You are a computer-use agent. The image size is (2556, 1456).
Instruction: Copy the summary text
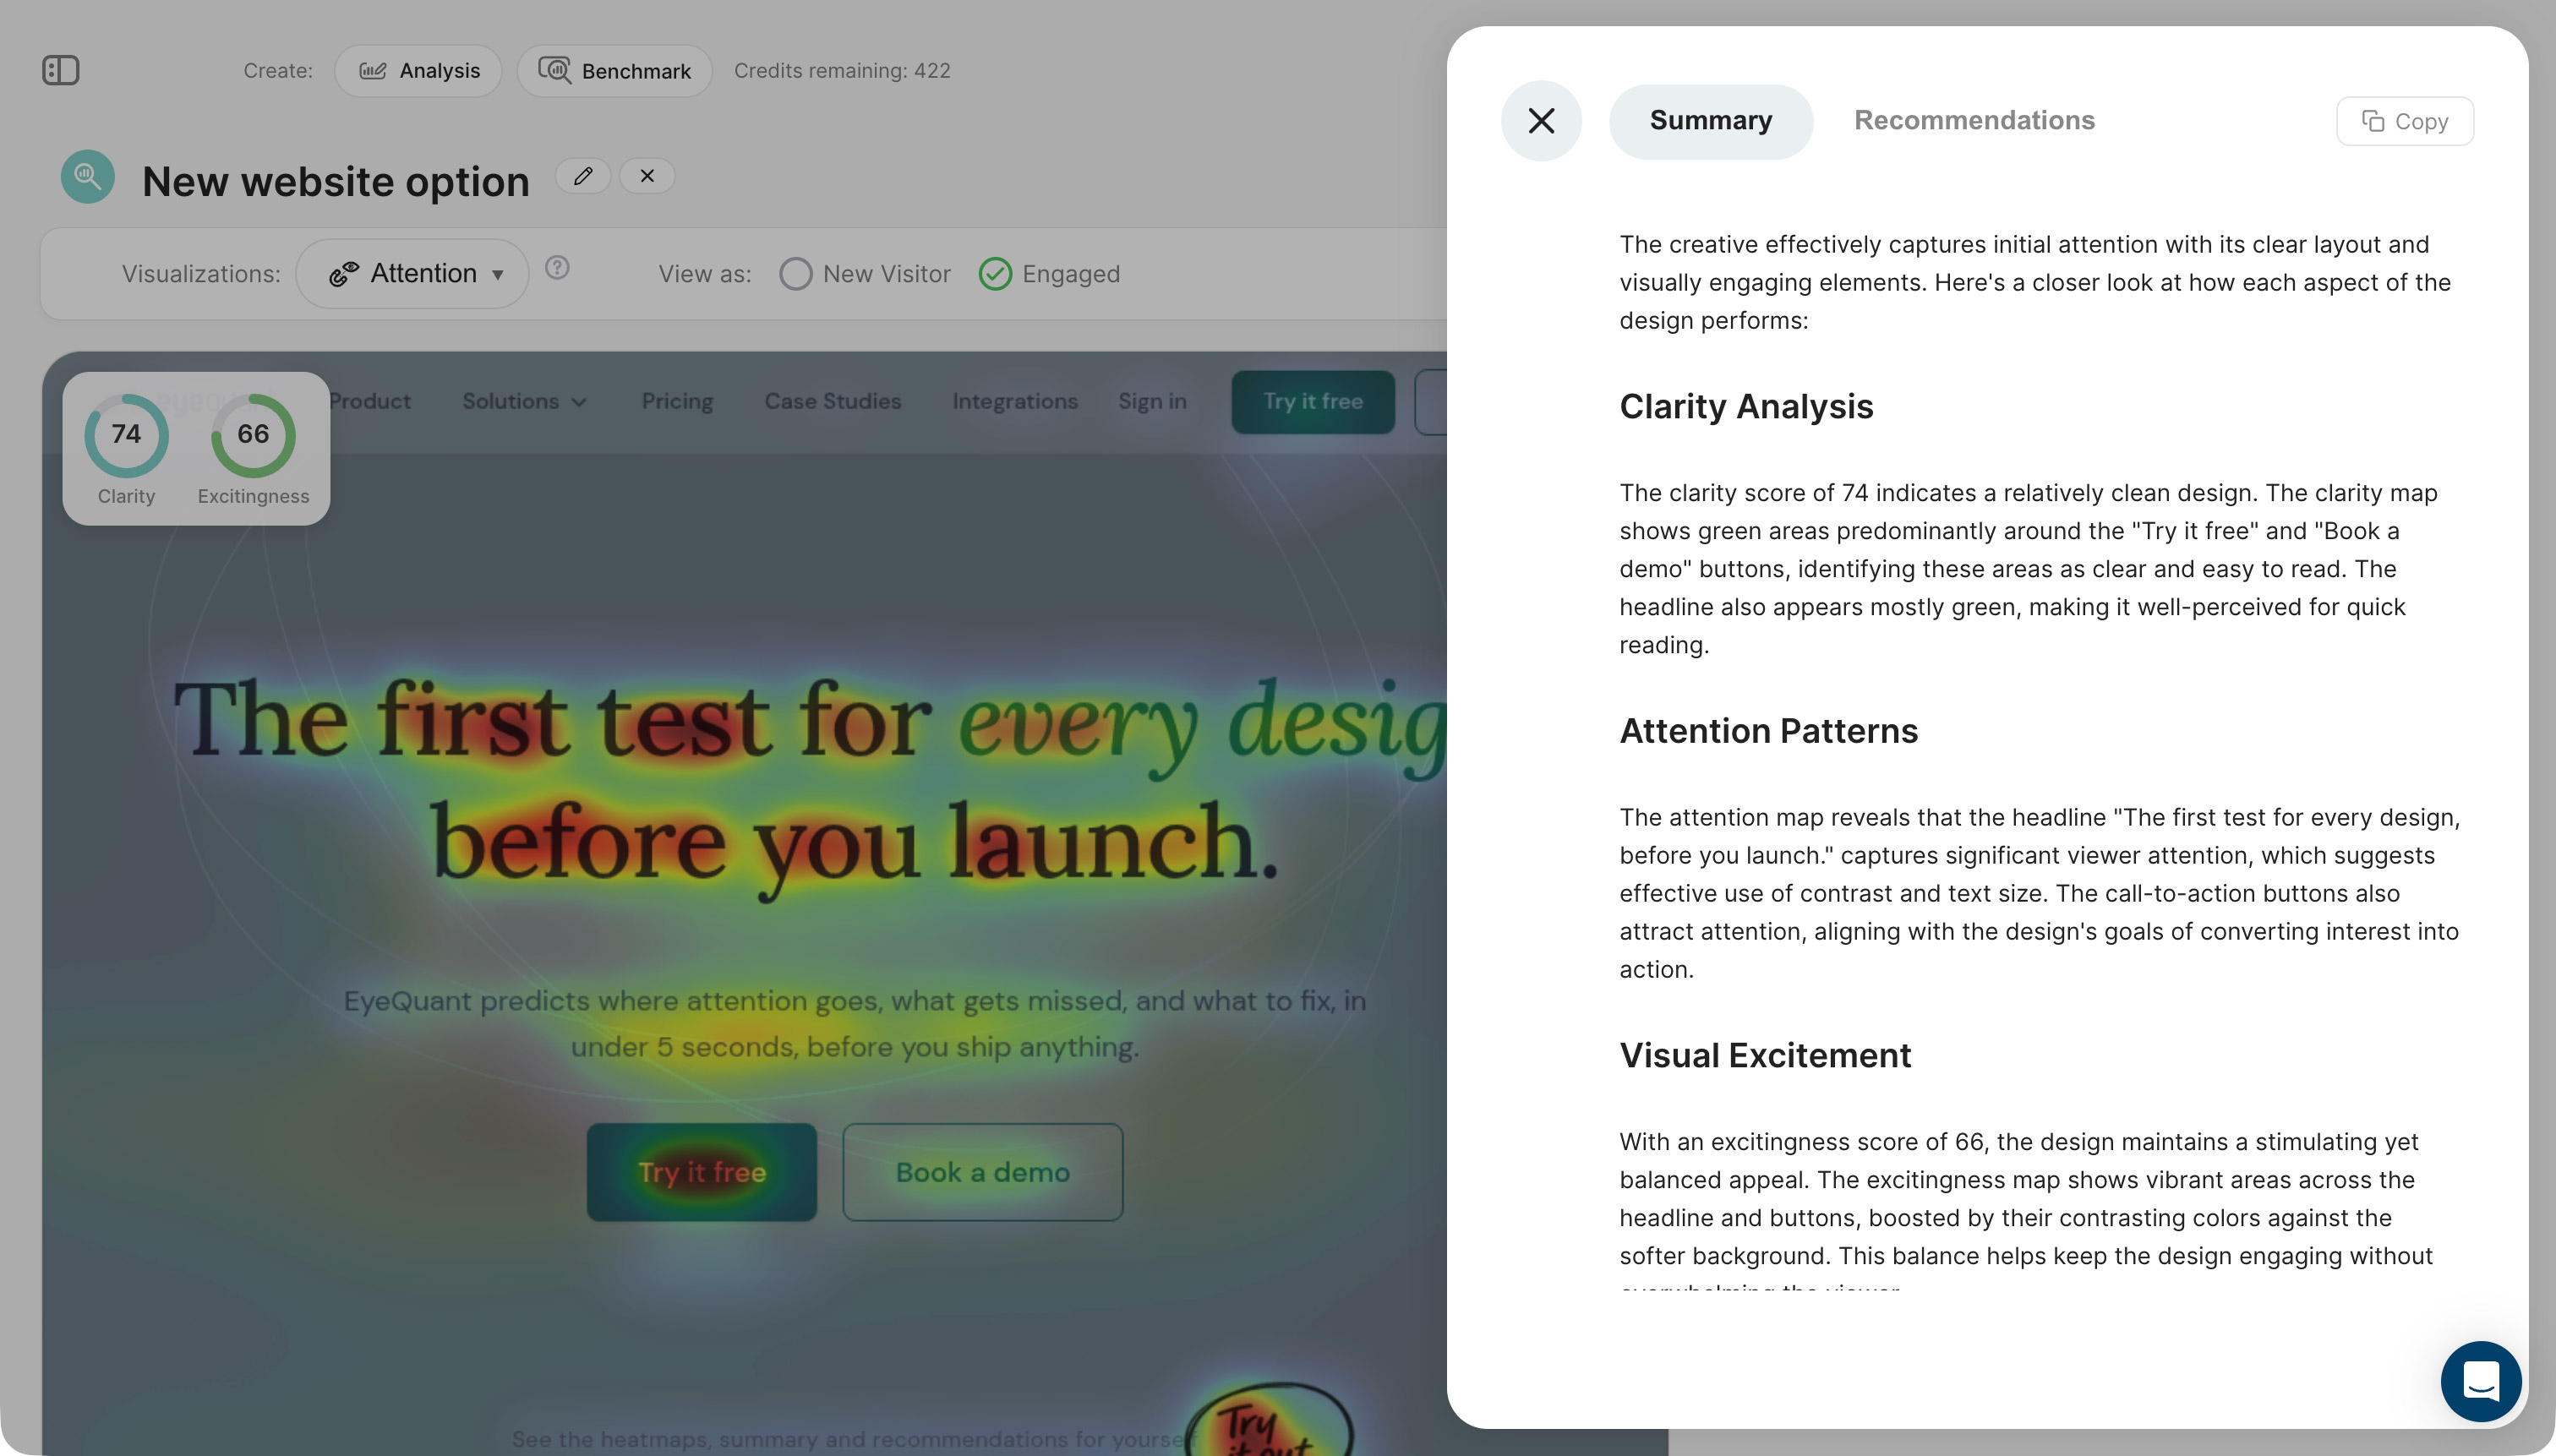tap(2404, 121)
